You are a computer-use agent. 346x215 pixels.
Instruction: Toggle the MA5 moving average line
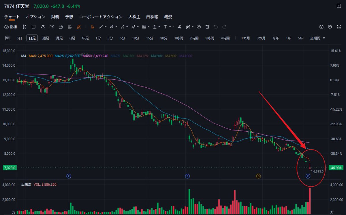40,56
